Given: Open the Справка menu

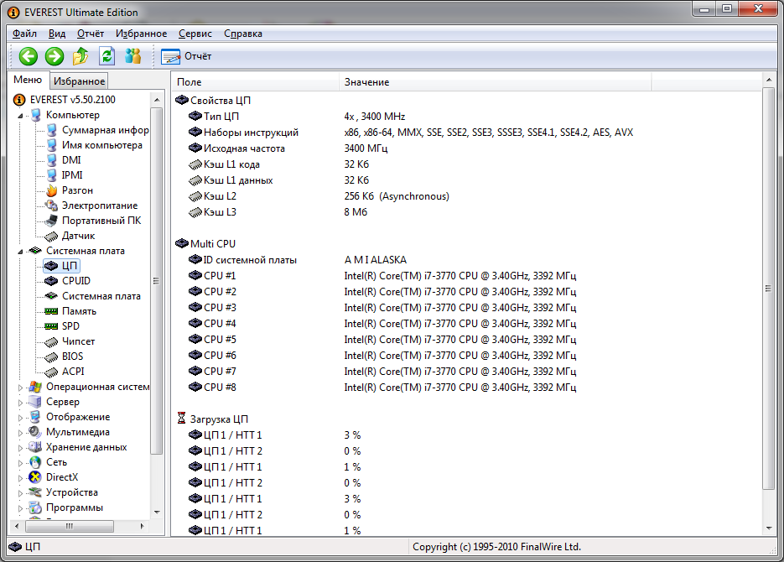Looking at the screenshot, I should (x=243, y=34).
